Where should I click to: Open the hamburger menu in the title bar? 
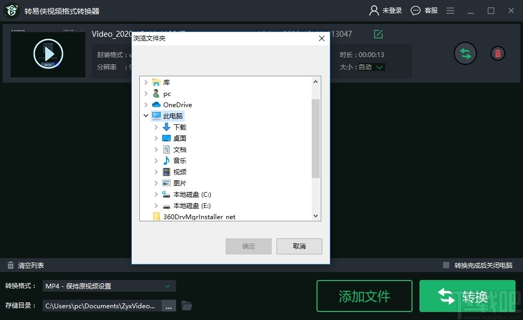click(450, 10)
